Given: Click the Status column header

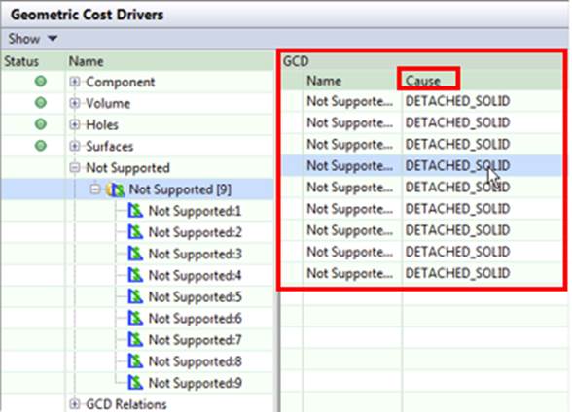Looking at the screenshot, I should pos(21,61).
